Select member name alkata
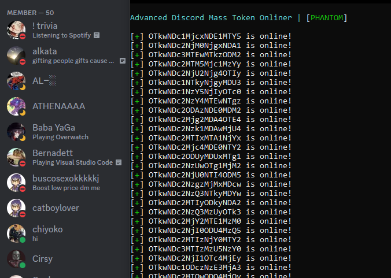The image size is (391, 278). 45,51
